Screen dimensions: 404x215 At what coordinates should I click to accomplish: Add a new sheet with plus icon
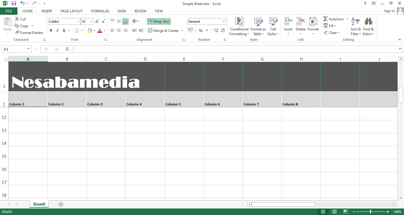pos(61,204)
